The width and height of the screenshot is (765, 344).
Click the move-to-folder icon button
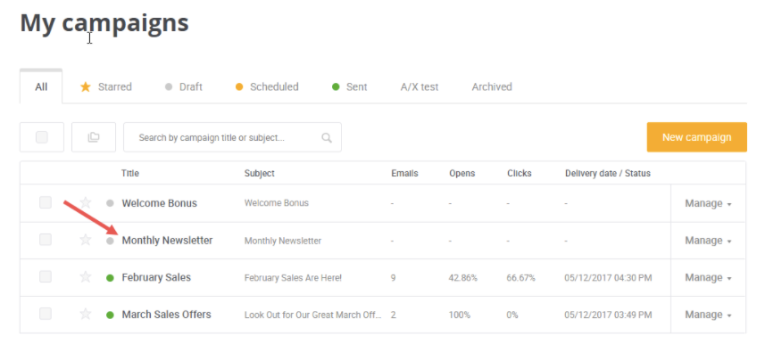[x=94, y=137]
